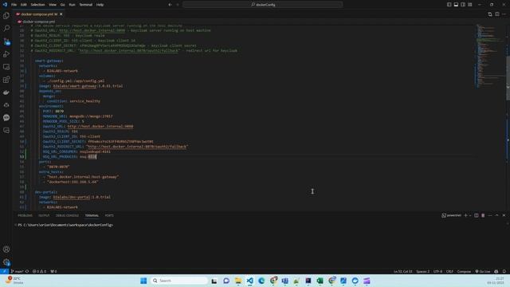Open File Explorer from the taskbar
This screenshot has height=287, width=510.
tap(238, 281)
